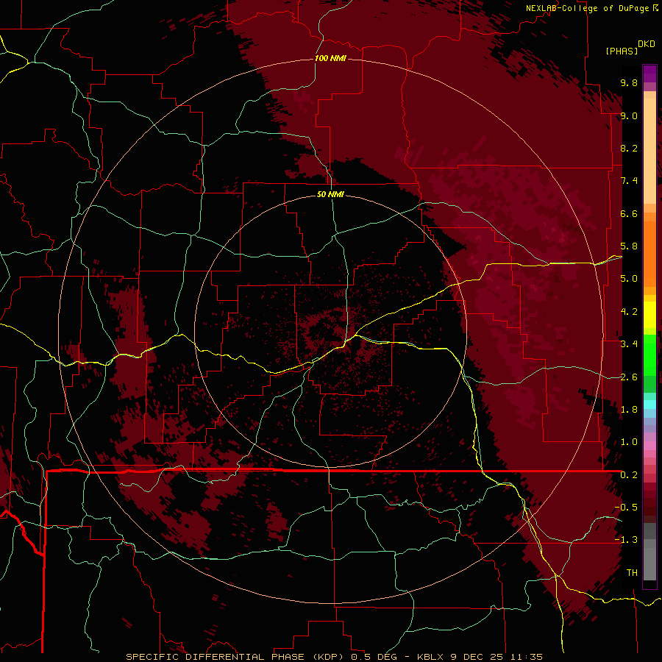This screenshot has height=662, width=662.
Task: Click the 4.2 value on the color scale
Action: tap(629, 312)
